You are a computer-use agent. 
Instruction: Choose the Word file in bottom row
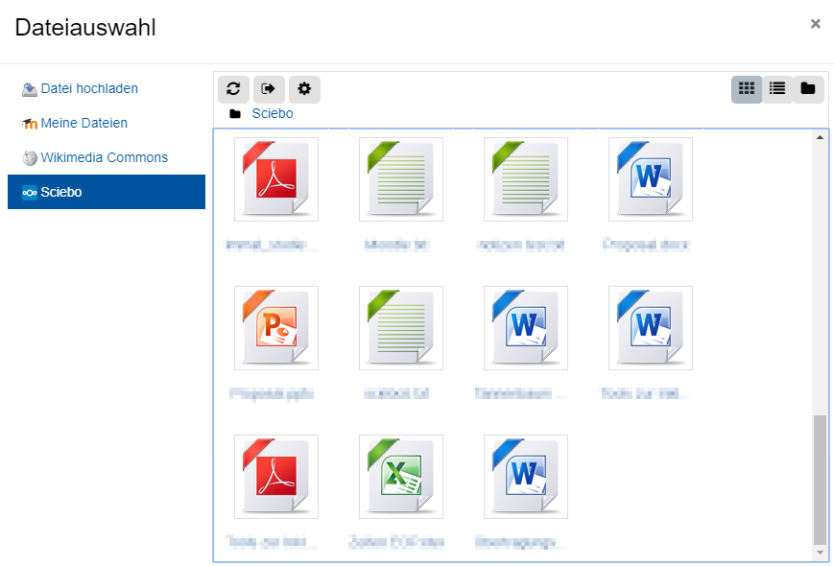(526, 477)
